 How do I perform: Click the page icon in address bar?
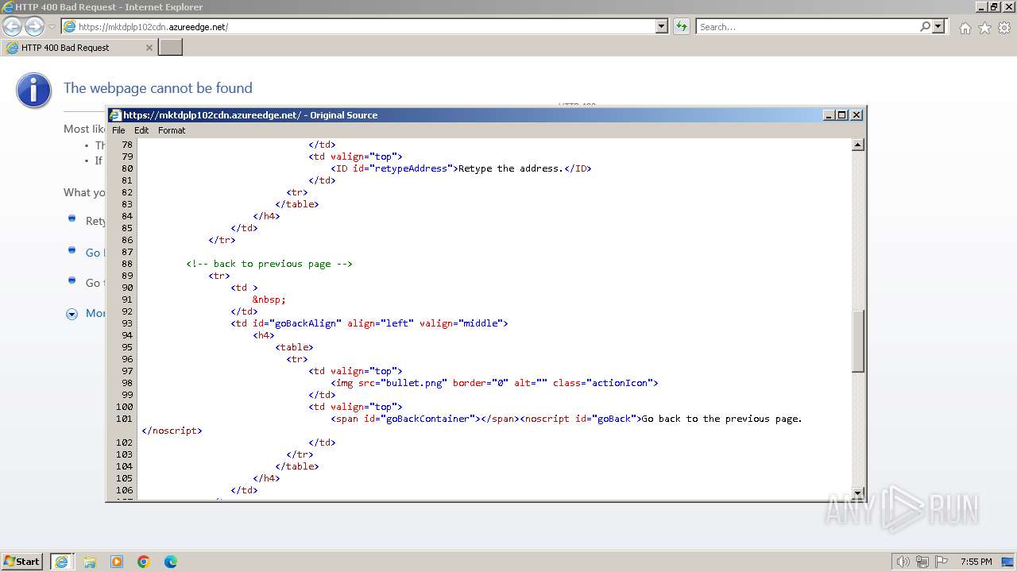[70, 27]
